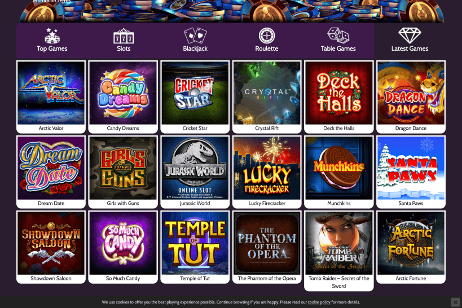
Task: Click the Top Games chips icon
Action: [x=52, y=36]
